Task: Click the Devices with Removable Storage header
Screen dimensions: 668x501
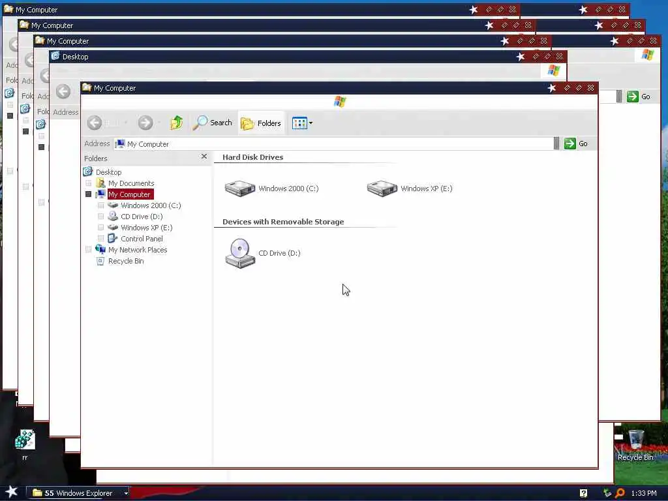Action: tap(283, 222)
